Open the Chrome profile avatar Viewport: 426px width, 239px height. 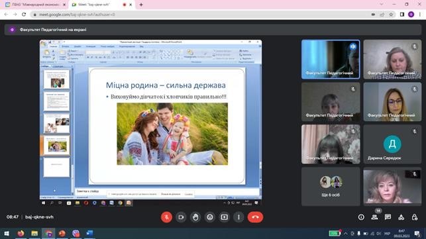[411, 15]
